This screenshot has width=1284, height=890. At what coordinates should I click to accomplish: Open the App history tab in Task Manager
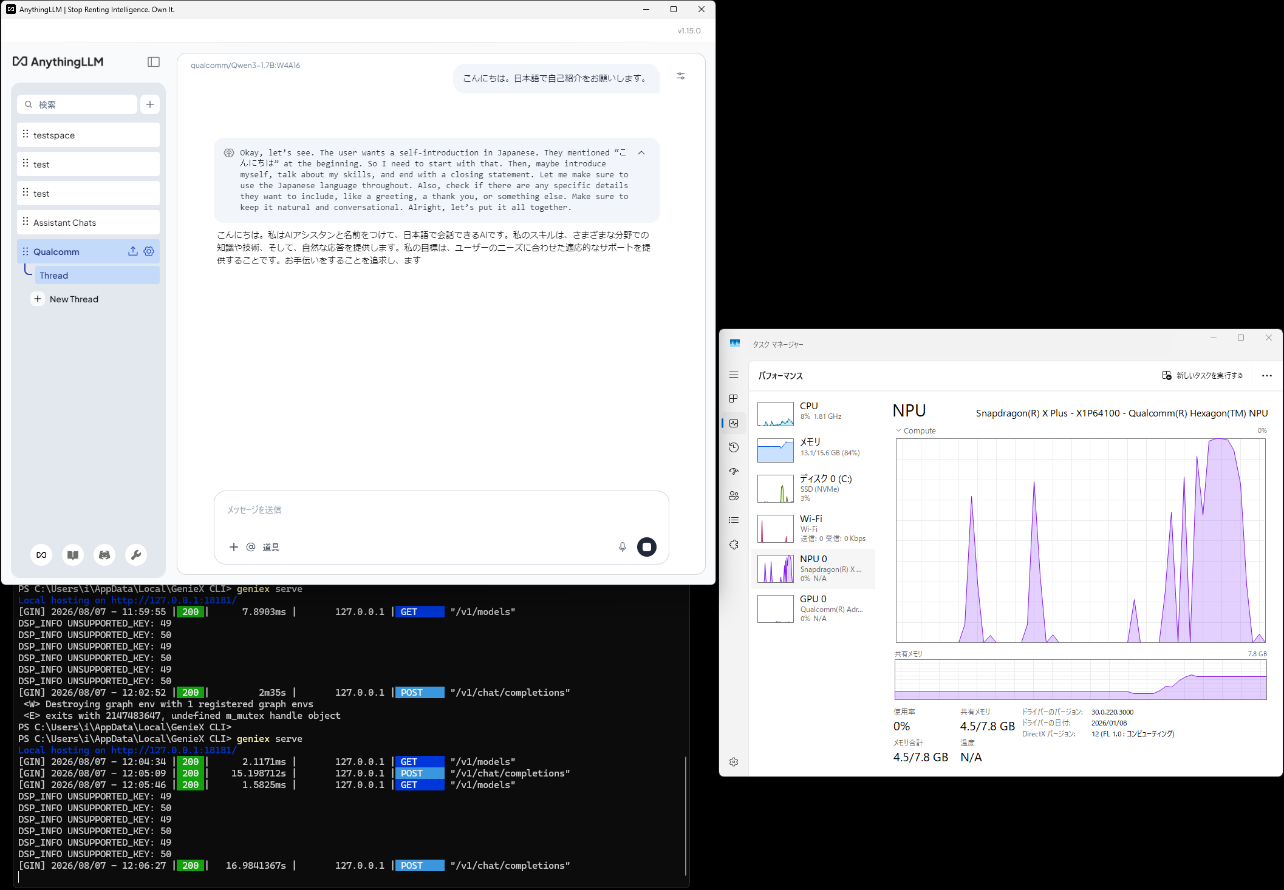point(734,447)
